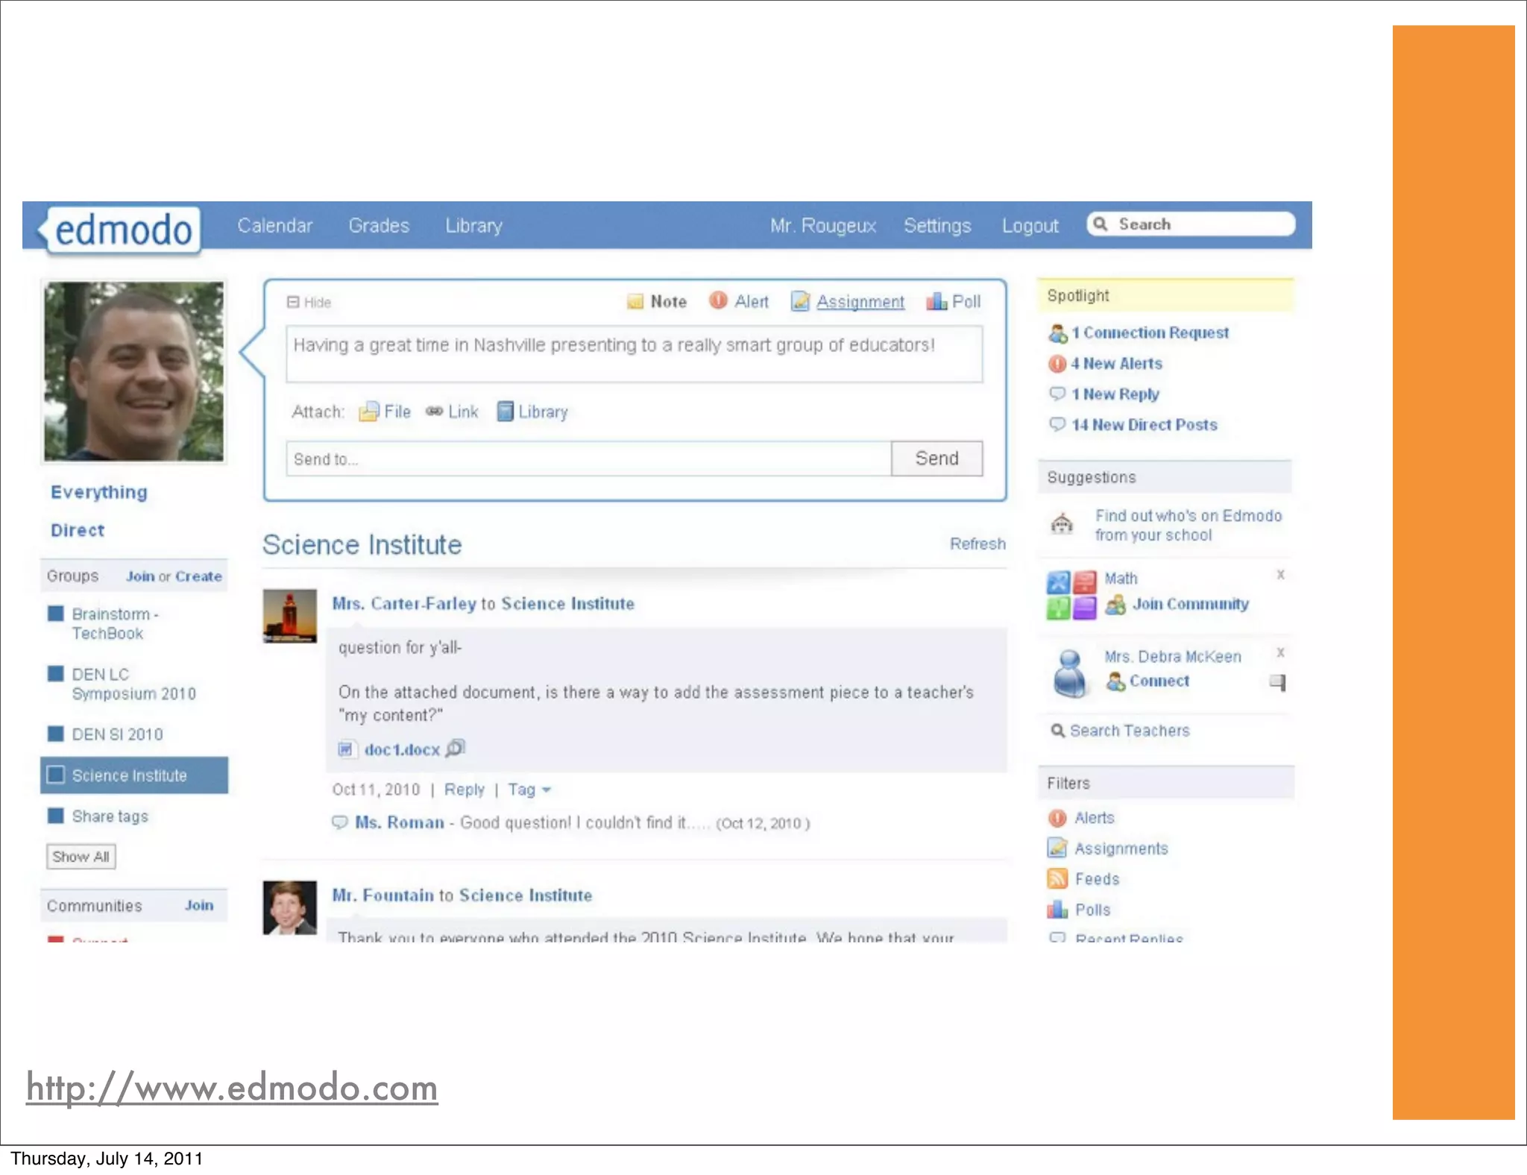This screenshot has height=1175, width=1527.
Task: Click the New Alerts red icon
Action: [1057, 364]
